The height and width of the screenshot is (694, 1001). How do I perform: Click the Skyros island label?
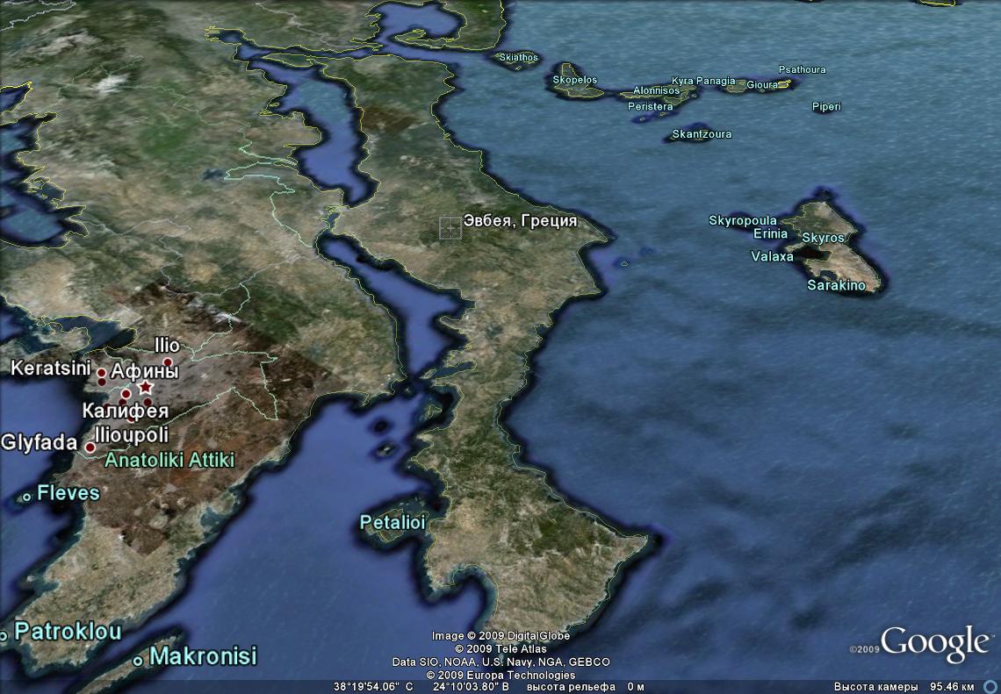point(823,238)
